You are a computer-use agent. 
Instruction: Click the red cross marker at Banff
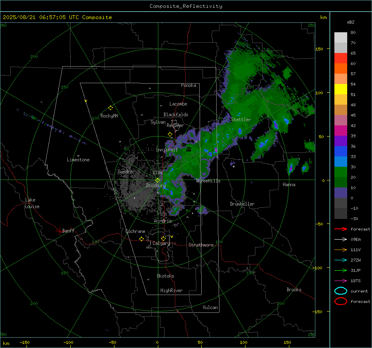[x=59, y=231]
